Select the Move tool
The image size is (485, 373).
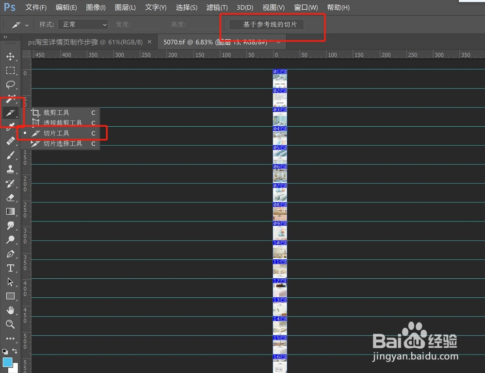tap(11, 56)
